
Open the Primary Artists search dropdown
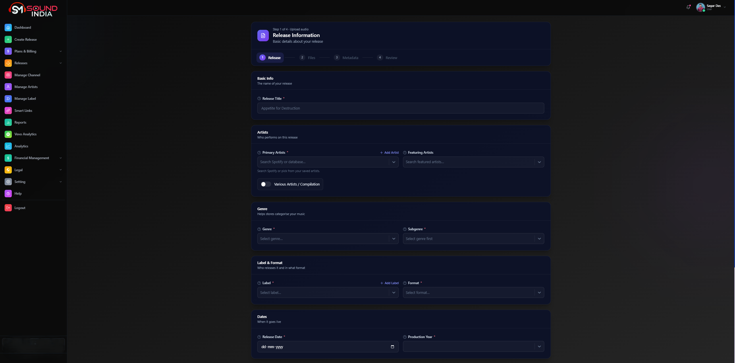coord(394,162)
